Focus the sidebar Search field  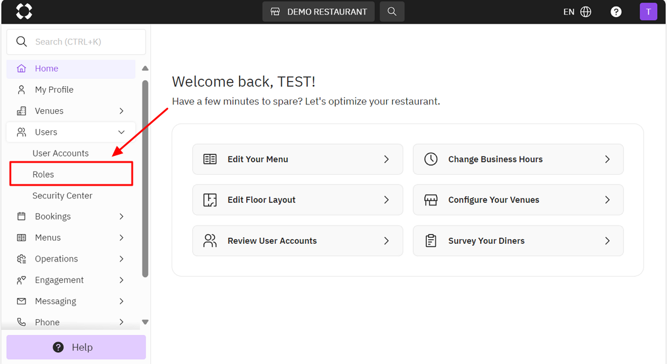82,42
